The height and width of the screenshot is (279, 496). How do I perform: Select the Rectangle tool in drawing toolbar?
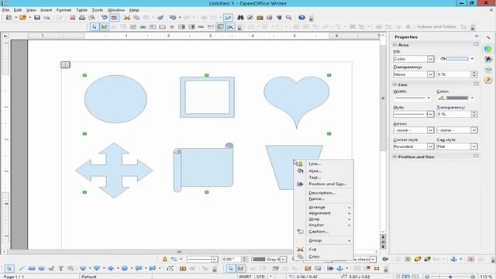pyautogui.click(x=31, y=269)
